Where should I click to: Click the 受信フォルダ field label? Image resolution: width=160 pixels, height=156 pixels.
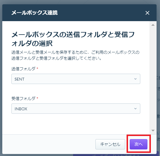coord(23,98)
